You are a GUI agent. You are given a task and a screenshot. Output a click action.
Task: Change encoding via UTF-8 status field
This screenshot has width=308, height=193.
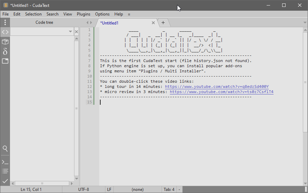tap(84, 190)
